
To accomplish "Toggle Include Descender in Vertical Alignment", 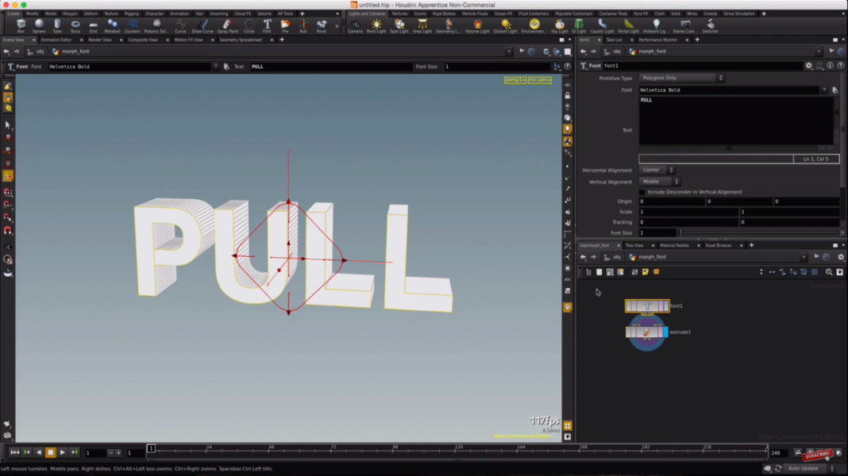I will coord(643,191).
